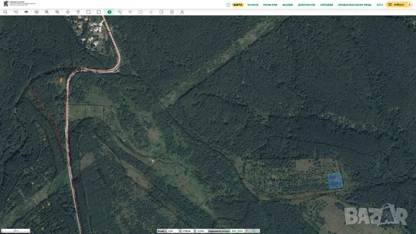Open the apps grid icon in header
Screen dimensions: 416x234
[x=228, y=5]
